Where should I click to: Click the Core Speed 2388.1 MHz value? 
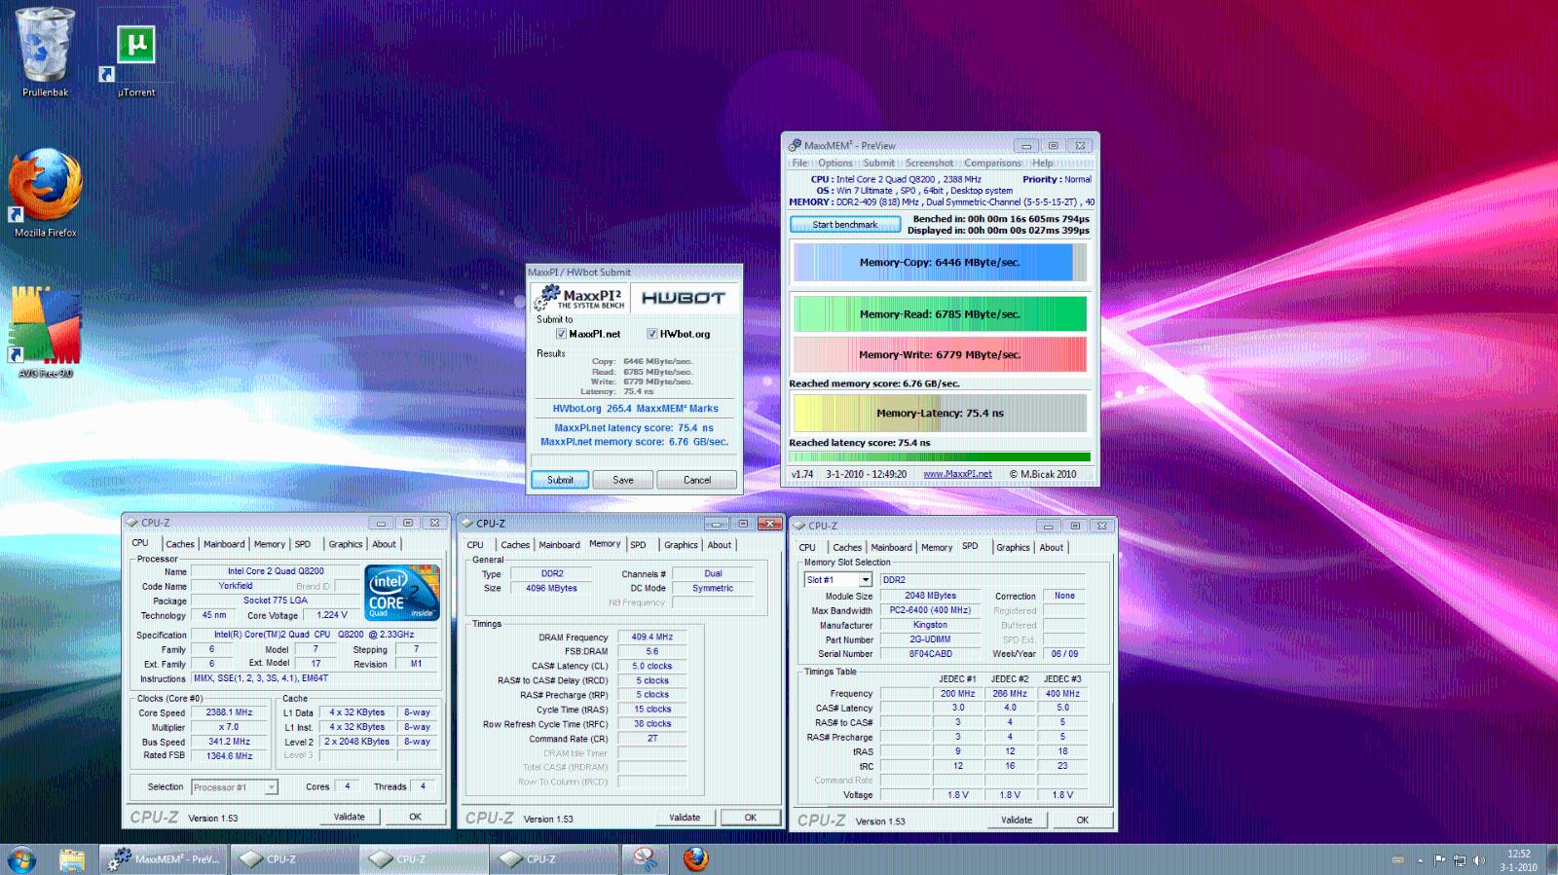coord(229,712)
